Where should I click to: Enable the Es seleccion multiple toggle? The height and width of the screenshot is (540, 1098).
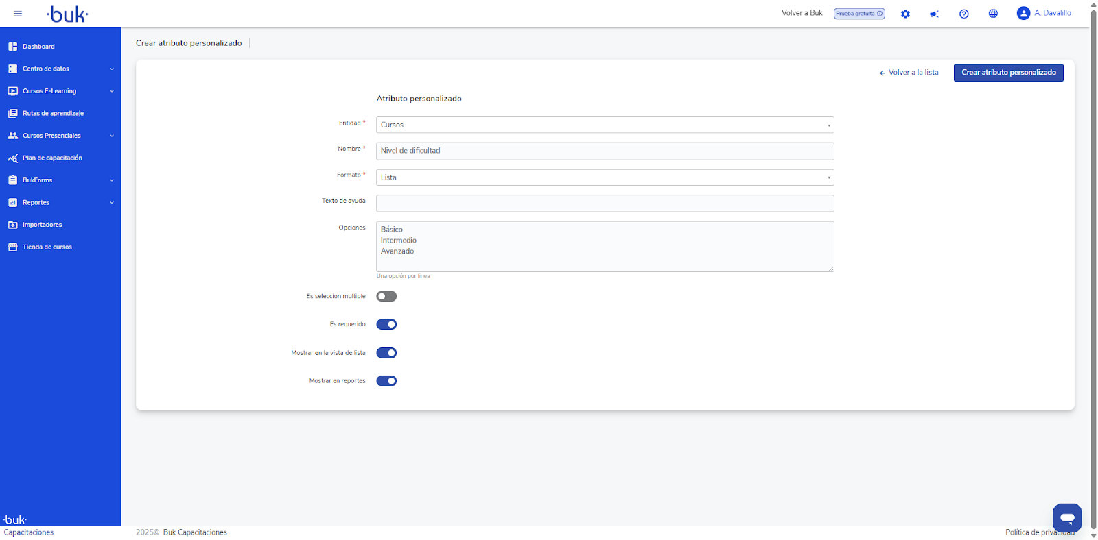[386, 297]
